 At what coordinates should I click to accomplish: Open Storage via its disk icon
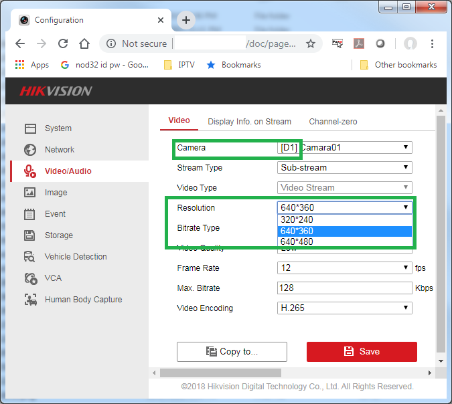(29, 235)
